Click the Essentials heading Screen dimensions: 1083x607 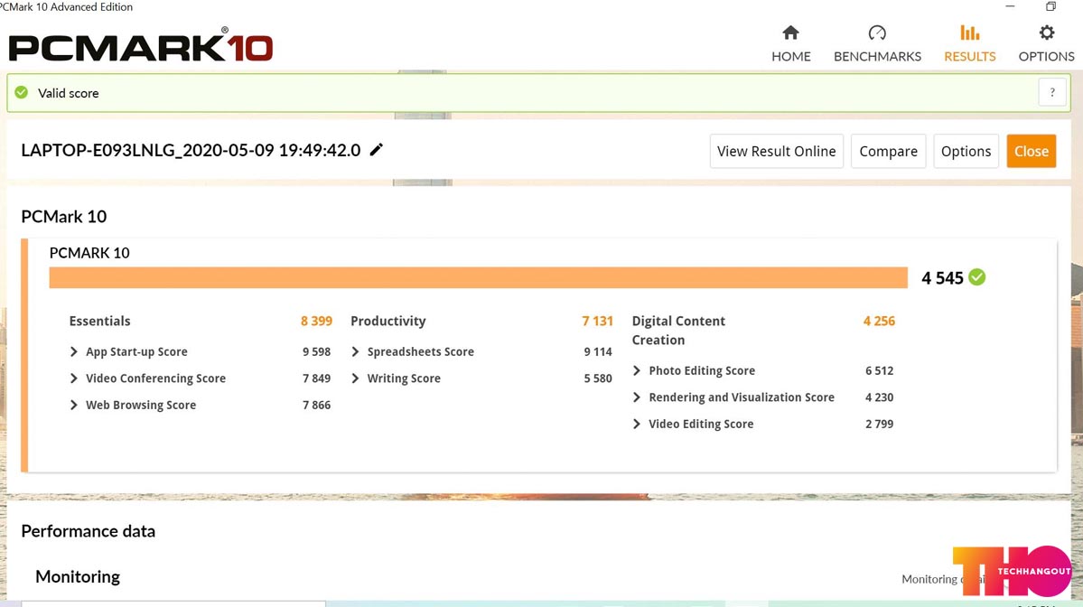[99, 321]
